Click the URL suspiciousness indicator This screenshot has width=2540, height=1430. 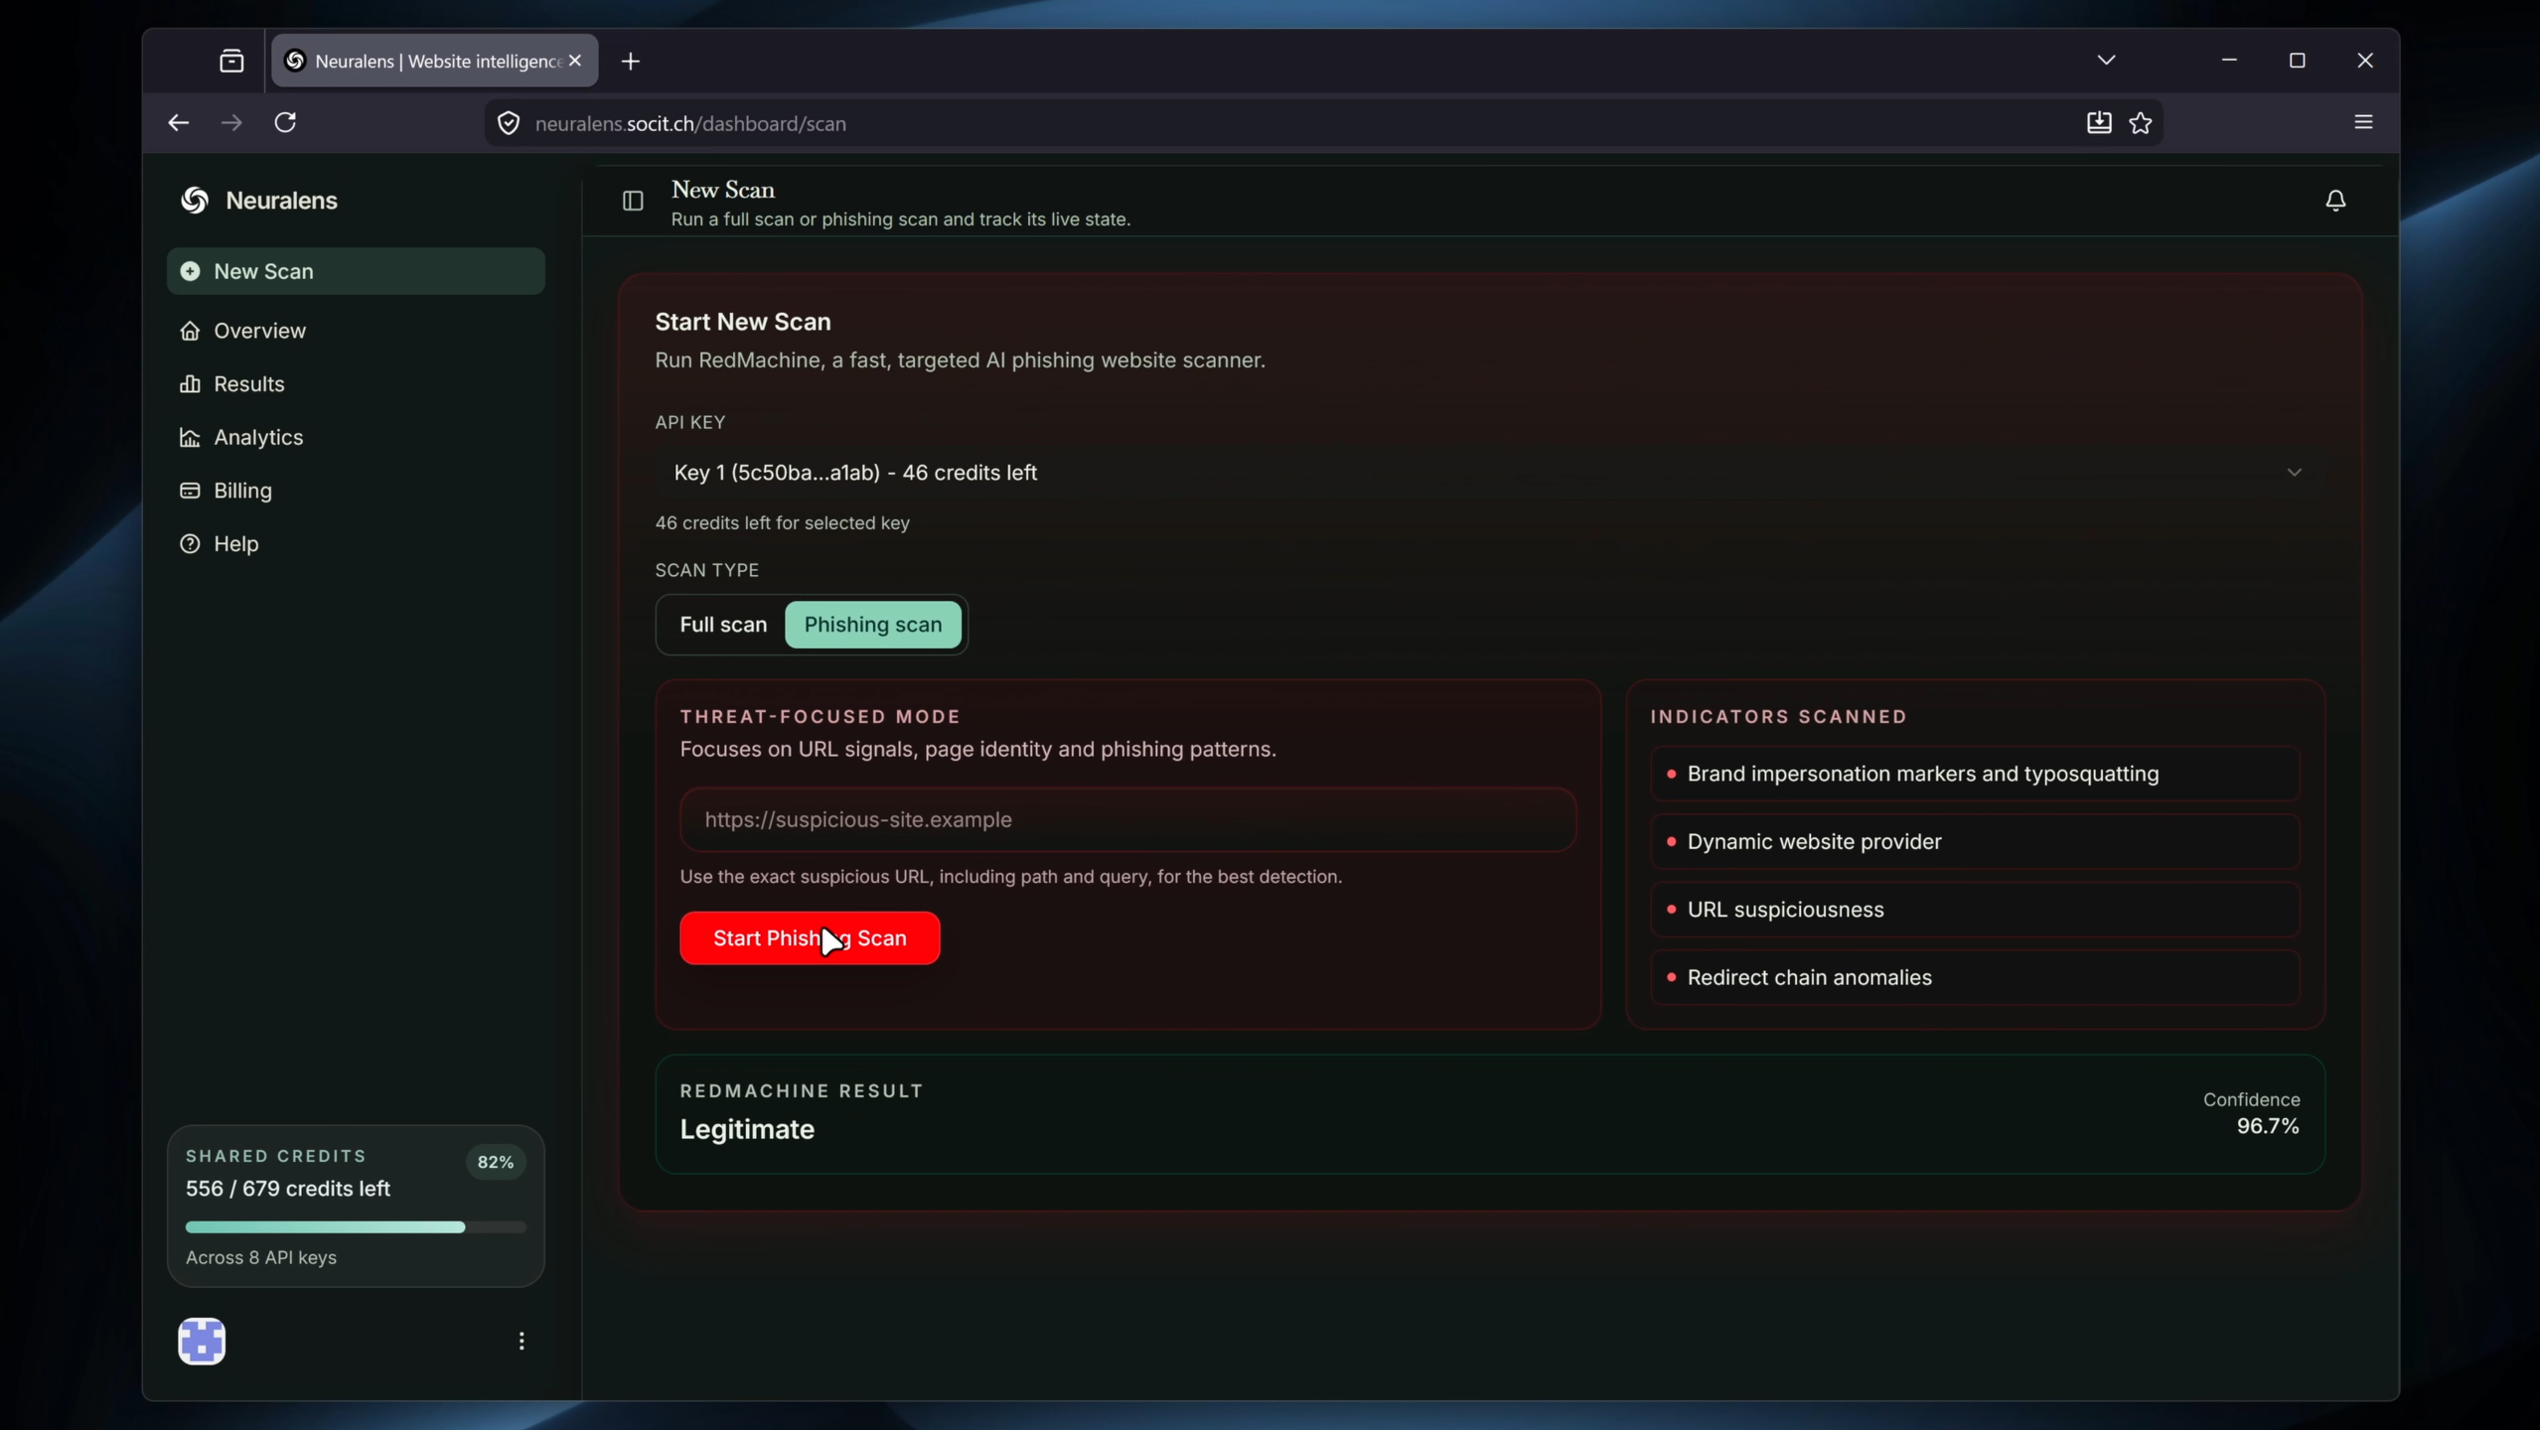1975,910
